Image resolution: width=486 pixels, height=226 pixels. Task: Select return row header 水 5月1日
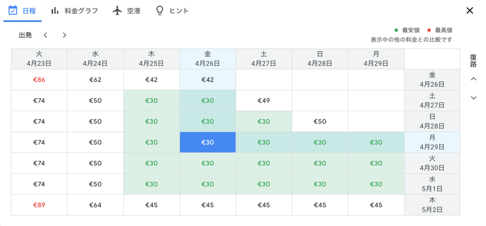click(x=432, y=184)
